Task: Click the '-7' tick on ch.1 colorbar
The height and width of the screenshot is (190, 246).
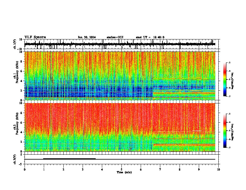Action: 229,96
